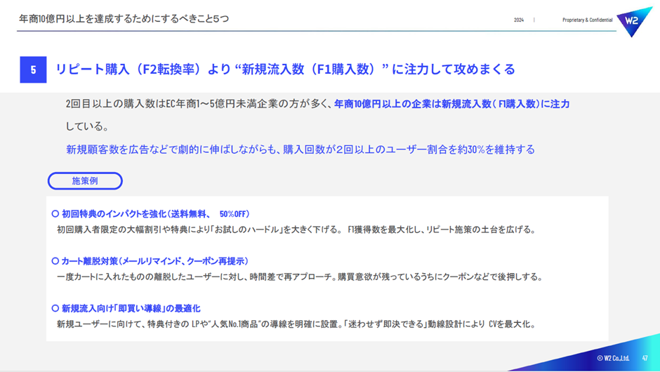
Task: Click the line している。
Action: pos(87,126)
